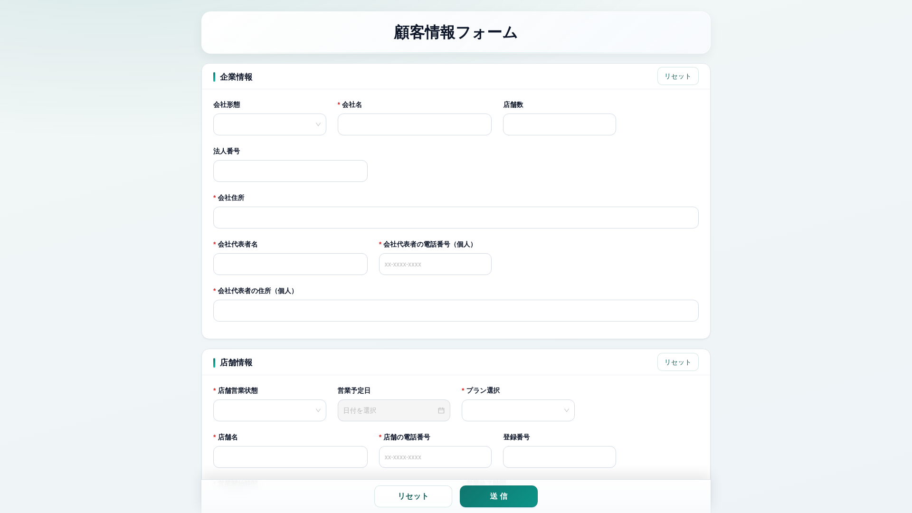Click the 会社名 input field
The width and height of the screenshot is (912, 513).
(415, 124)
